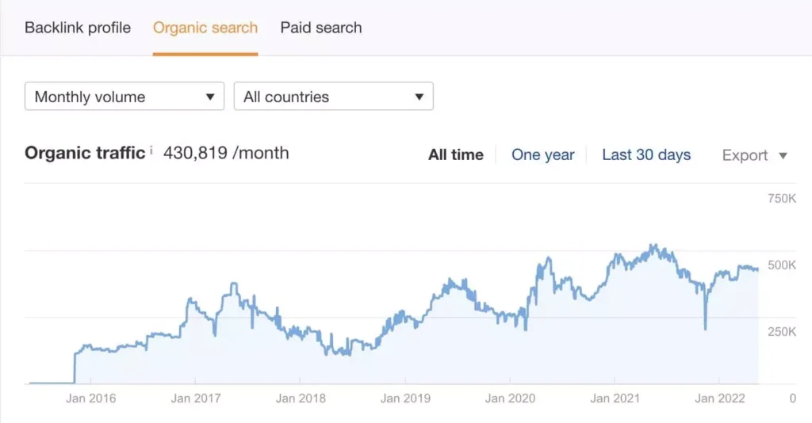Click the Jan 2019 axis label
The width and height of the screenshot is (812, 423).
click(405, 398)
